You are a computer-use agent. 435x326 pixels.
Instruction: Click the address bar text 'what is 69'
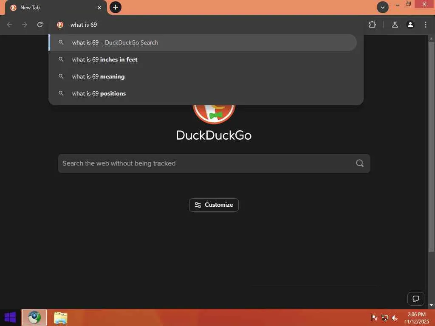(x=84, y=25)
